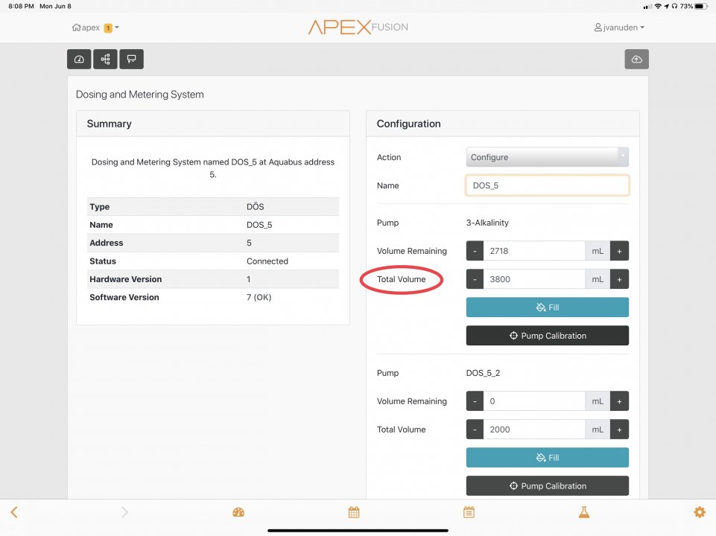Click Pump Calibration for DOS_5_2 pump

pyautogui.click(x=547, y=486)
